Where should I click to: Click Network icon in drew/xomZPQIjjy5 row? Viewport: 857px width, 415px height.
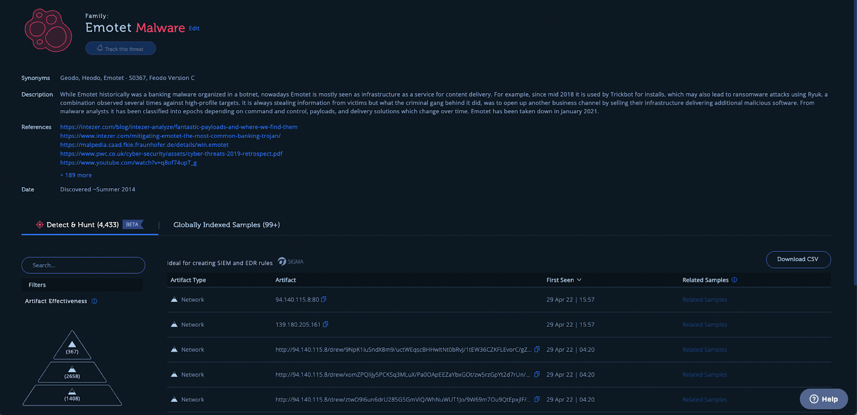174,375
